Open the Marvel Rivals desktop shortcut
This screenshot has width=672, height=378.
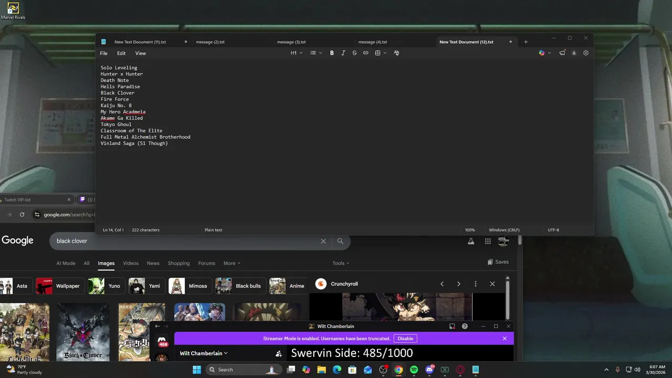coord(13,11)
